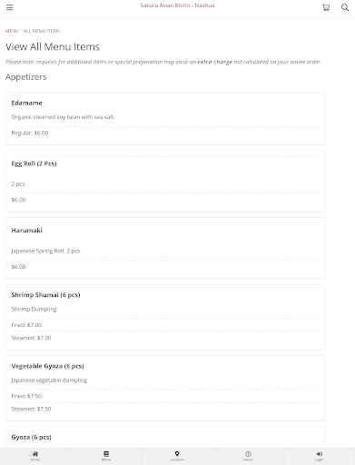
Task: Open the Gyoza (6 pcs) item
Action: [x=31, y=437]
